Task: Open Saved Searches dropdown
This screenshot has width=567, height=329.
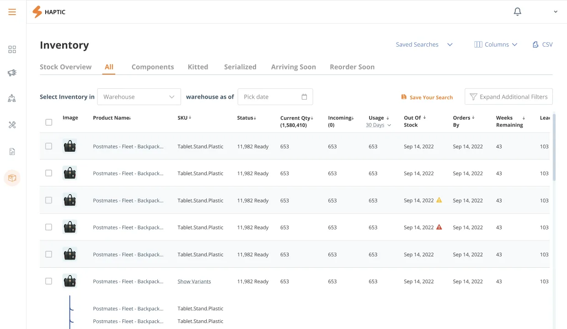Action: (x=424, y=44)
